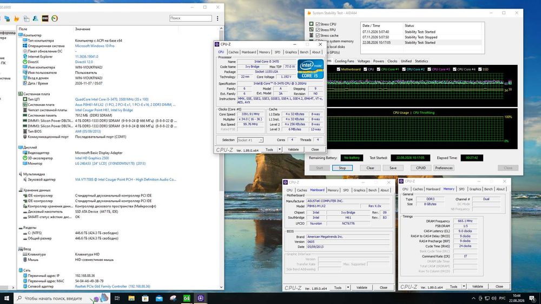The width and height of the screenshot is (541, 304).
Task: Uncheck Stress FPU checkbox
Action: [x=318, y=30]
